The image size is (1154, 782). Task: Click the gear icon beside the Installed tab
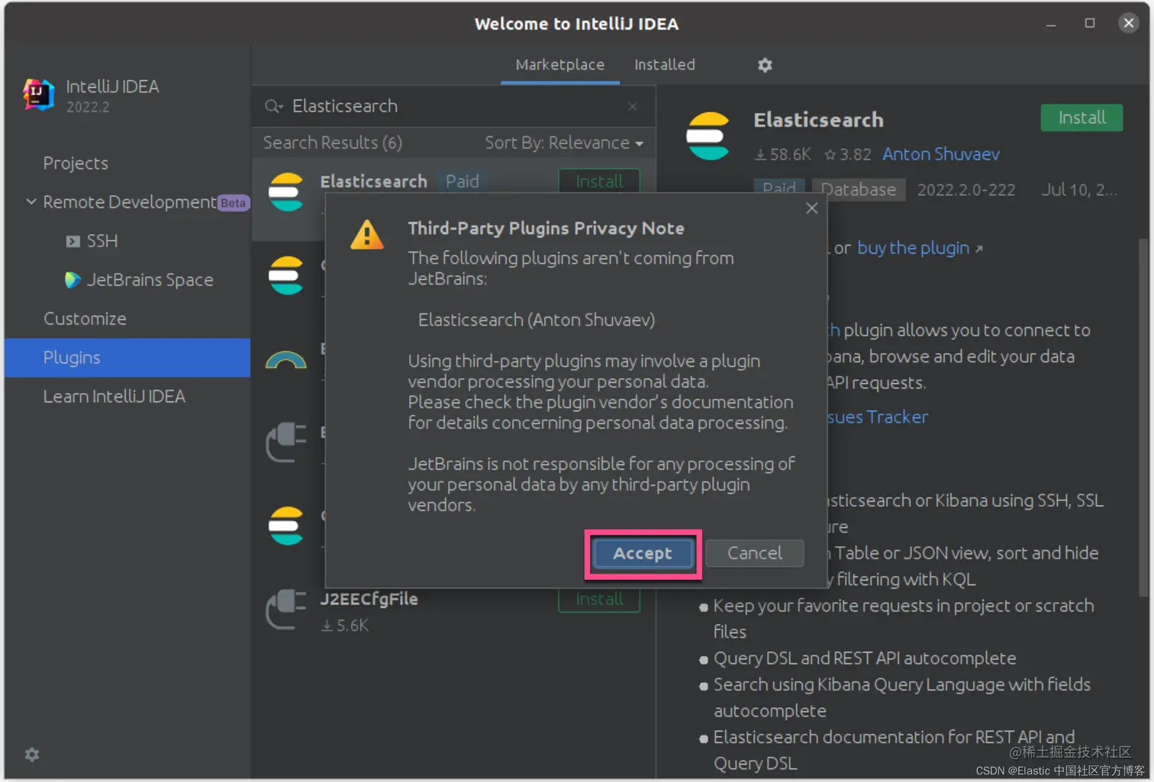tap(765, 65)
